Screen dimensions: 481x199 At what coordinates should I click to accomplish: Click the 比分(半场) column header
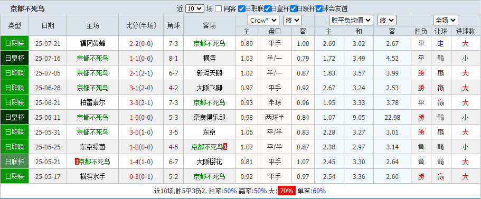(141, 25)
